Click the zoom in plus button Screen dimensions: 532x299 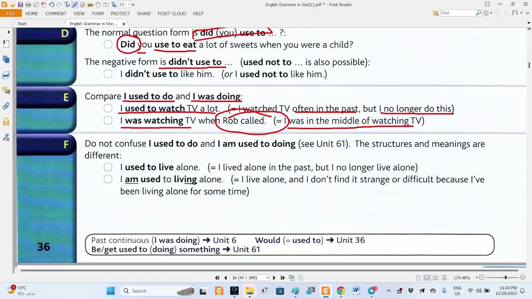click(x=522, y=277)
